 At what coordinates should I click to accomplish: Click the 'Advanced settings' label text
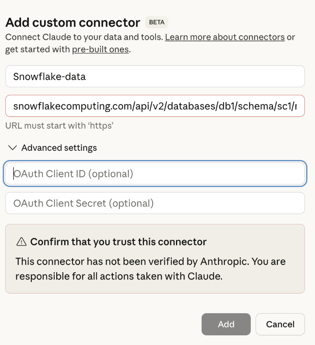pos(59,148)
